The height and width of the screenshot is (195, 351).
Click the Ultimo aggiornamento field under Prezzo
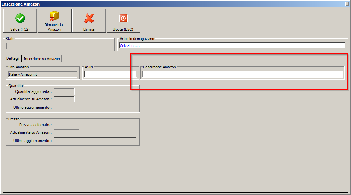pos(95,140)
